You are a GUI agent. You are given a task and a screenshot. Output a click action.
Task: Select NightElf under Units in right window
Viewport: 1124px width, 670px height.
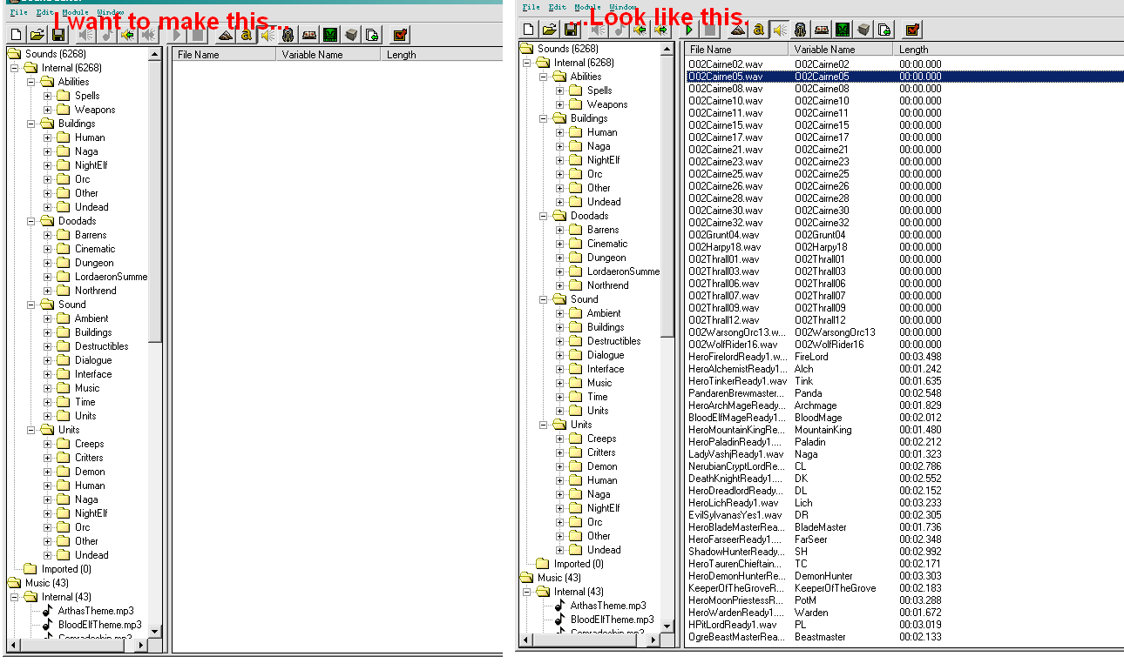[603, 508]
